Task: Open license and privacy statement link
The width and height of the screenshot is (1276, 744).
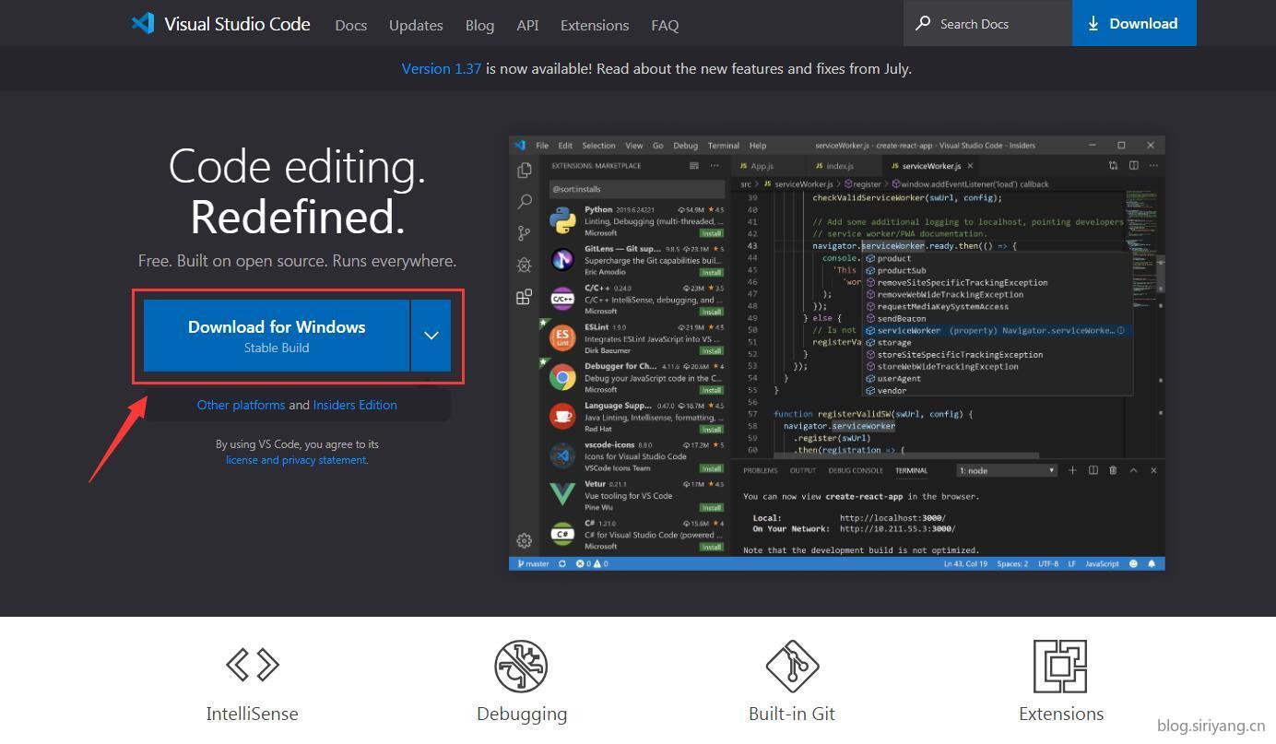Action: 296,460
